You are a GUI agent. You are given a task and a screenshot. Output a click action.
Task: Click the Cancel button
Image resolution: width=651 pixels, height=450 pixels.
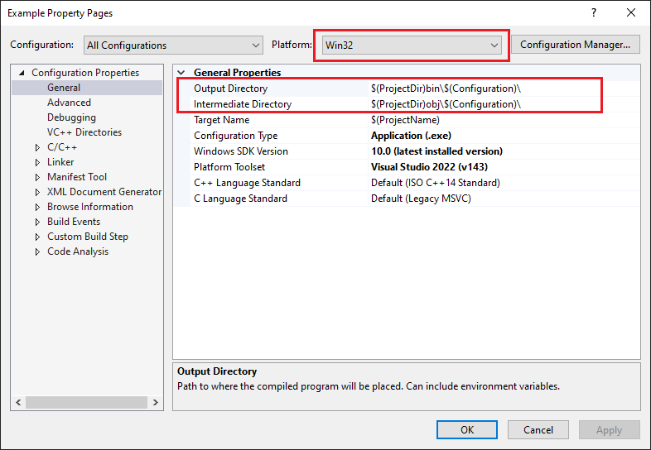click(538, 429)
